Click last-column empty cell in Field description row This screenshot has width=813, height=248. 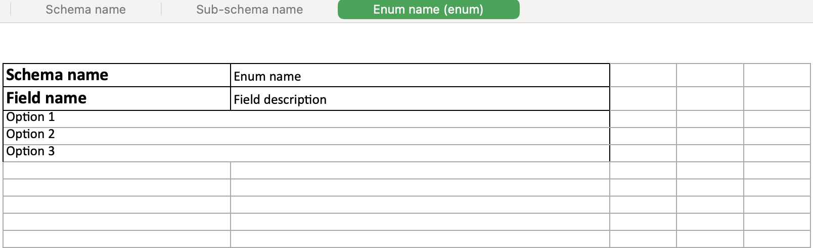coord(777,98)
